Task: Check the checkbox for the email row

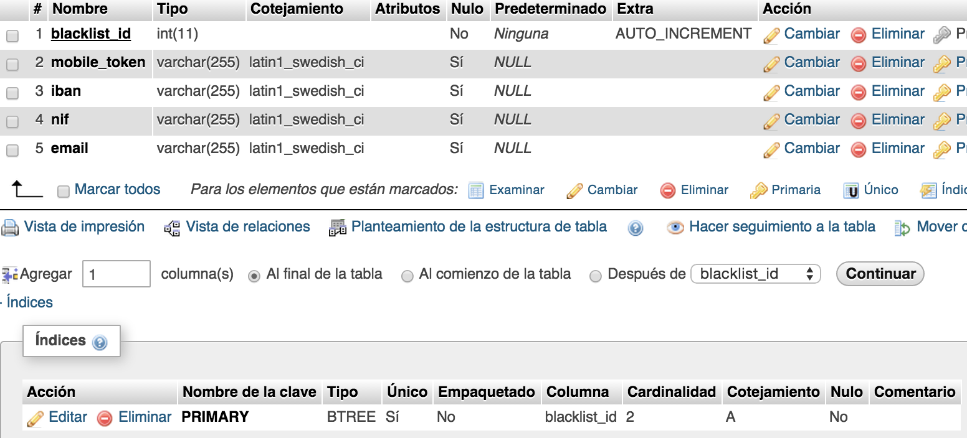Action: pyautogui.click(x=12, y=150)
